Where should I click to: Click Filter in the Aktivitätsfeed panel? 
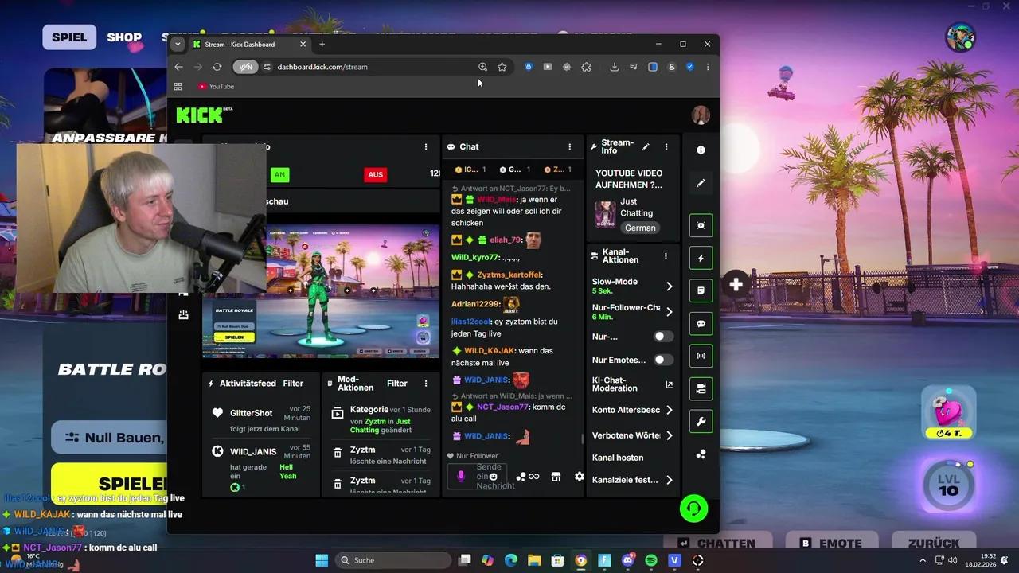pyautogui.click(x=293, y=383)
